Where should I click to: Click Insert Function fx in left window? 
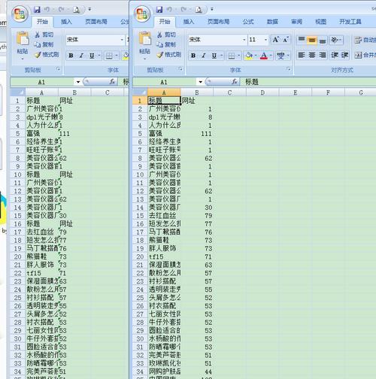pos(112,82)
